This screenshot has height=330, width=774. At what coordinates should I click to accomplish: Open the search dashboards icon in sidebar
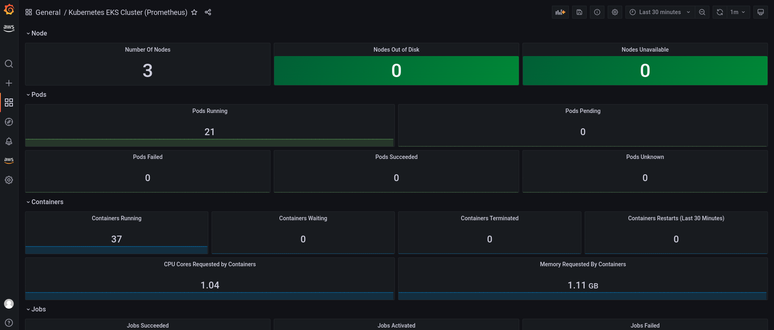click(x=9, y=64)
